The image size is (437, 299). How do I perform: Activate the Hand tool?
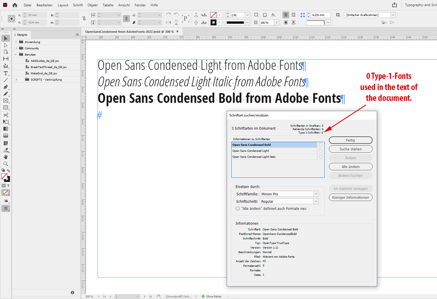tap(6, 157)
